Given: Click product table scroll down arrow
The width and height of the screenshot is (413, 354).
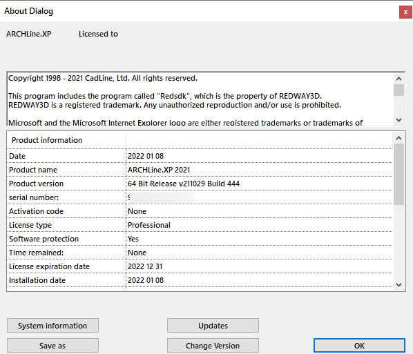Looking at the screenshot, I should pos(398,285).
